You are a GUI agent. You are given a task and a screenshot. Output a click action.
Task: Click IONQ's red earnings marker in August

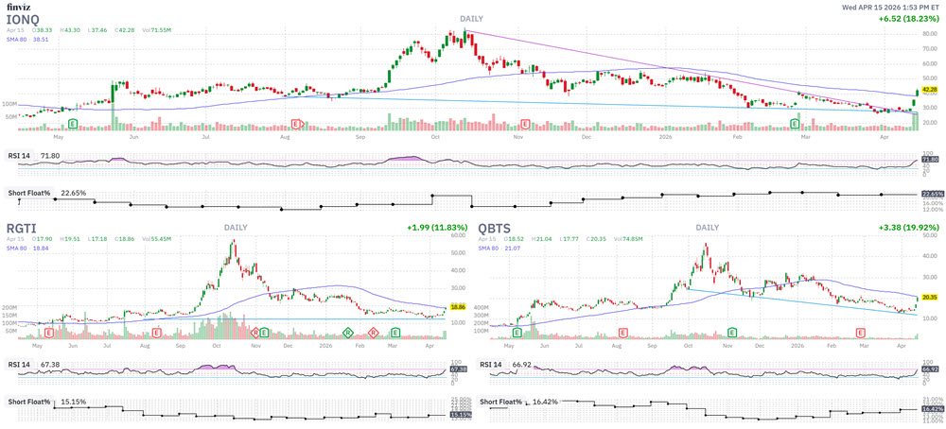[297, 124]
